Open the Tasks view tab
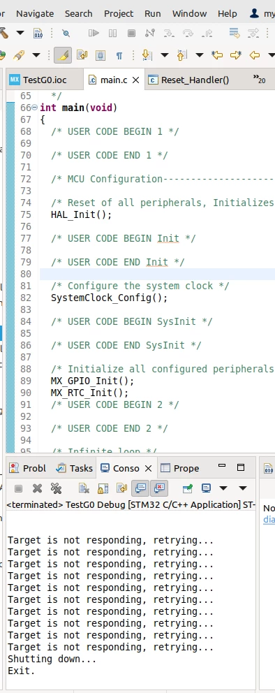Image resolution: width=275 pixels, height=693 pixels. pos(74,468)
